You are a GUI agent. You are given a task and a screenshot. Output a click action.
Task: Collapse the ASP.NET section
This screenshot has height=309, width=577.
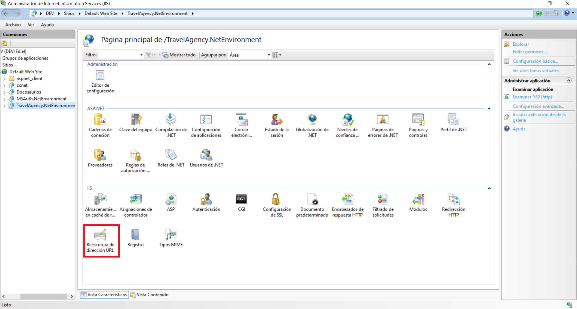point(489,109)
